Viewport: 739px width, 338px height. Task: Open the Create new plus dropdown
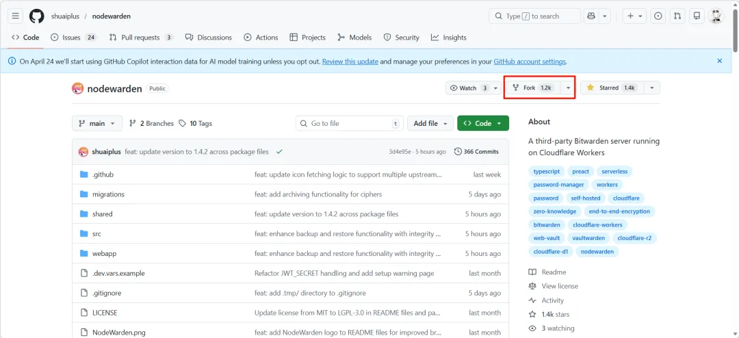(634, 16)
